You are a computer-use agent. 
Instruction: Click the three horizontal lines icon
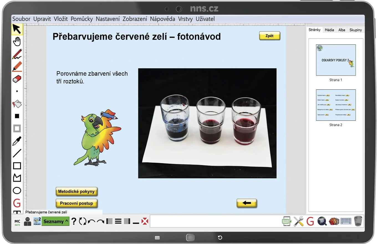pos(118,221)
